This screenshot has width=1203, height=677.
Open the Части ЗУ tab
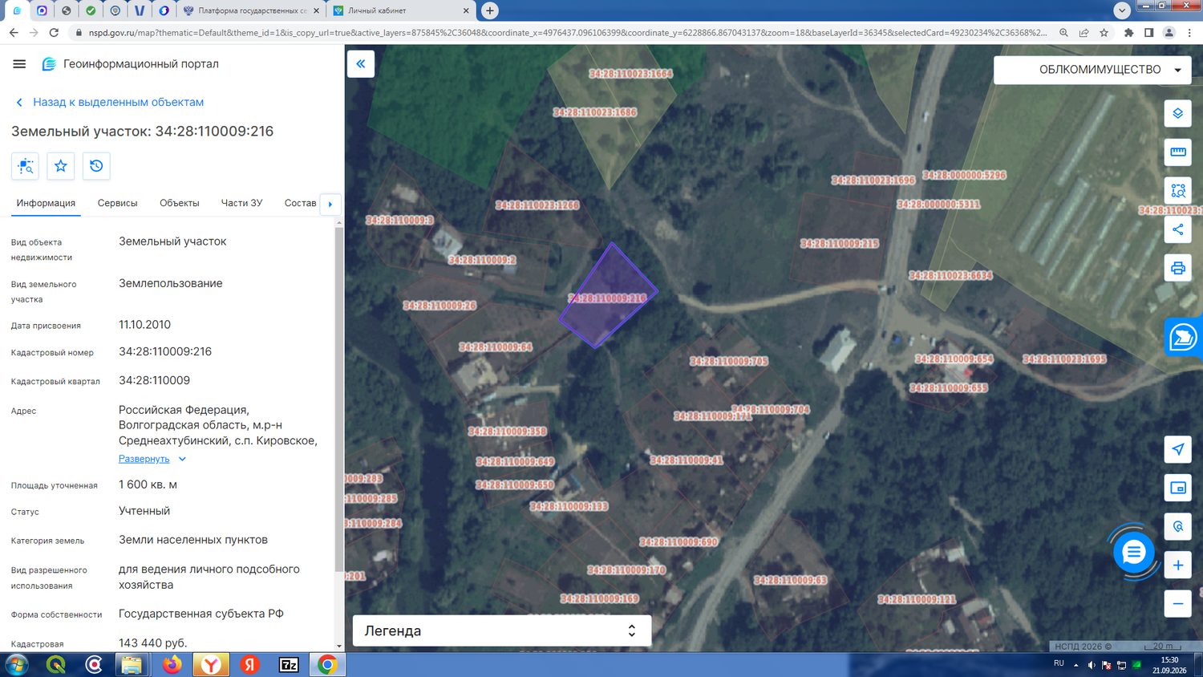coord(241,203)
